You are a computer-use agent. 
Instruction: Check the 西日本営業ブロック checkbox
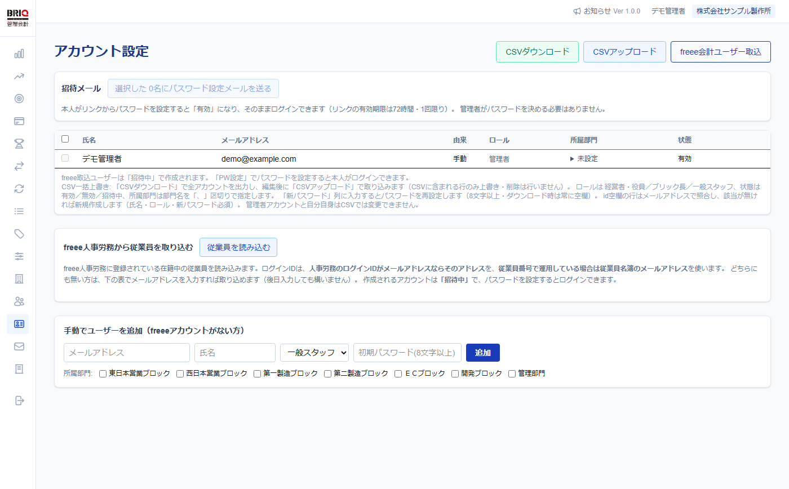(180, 374)
